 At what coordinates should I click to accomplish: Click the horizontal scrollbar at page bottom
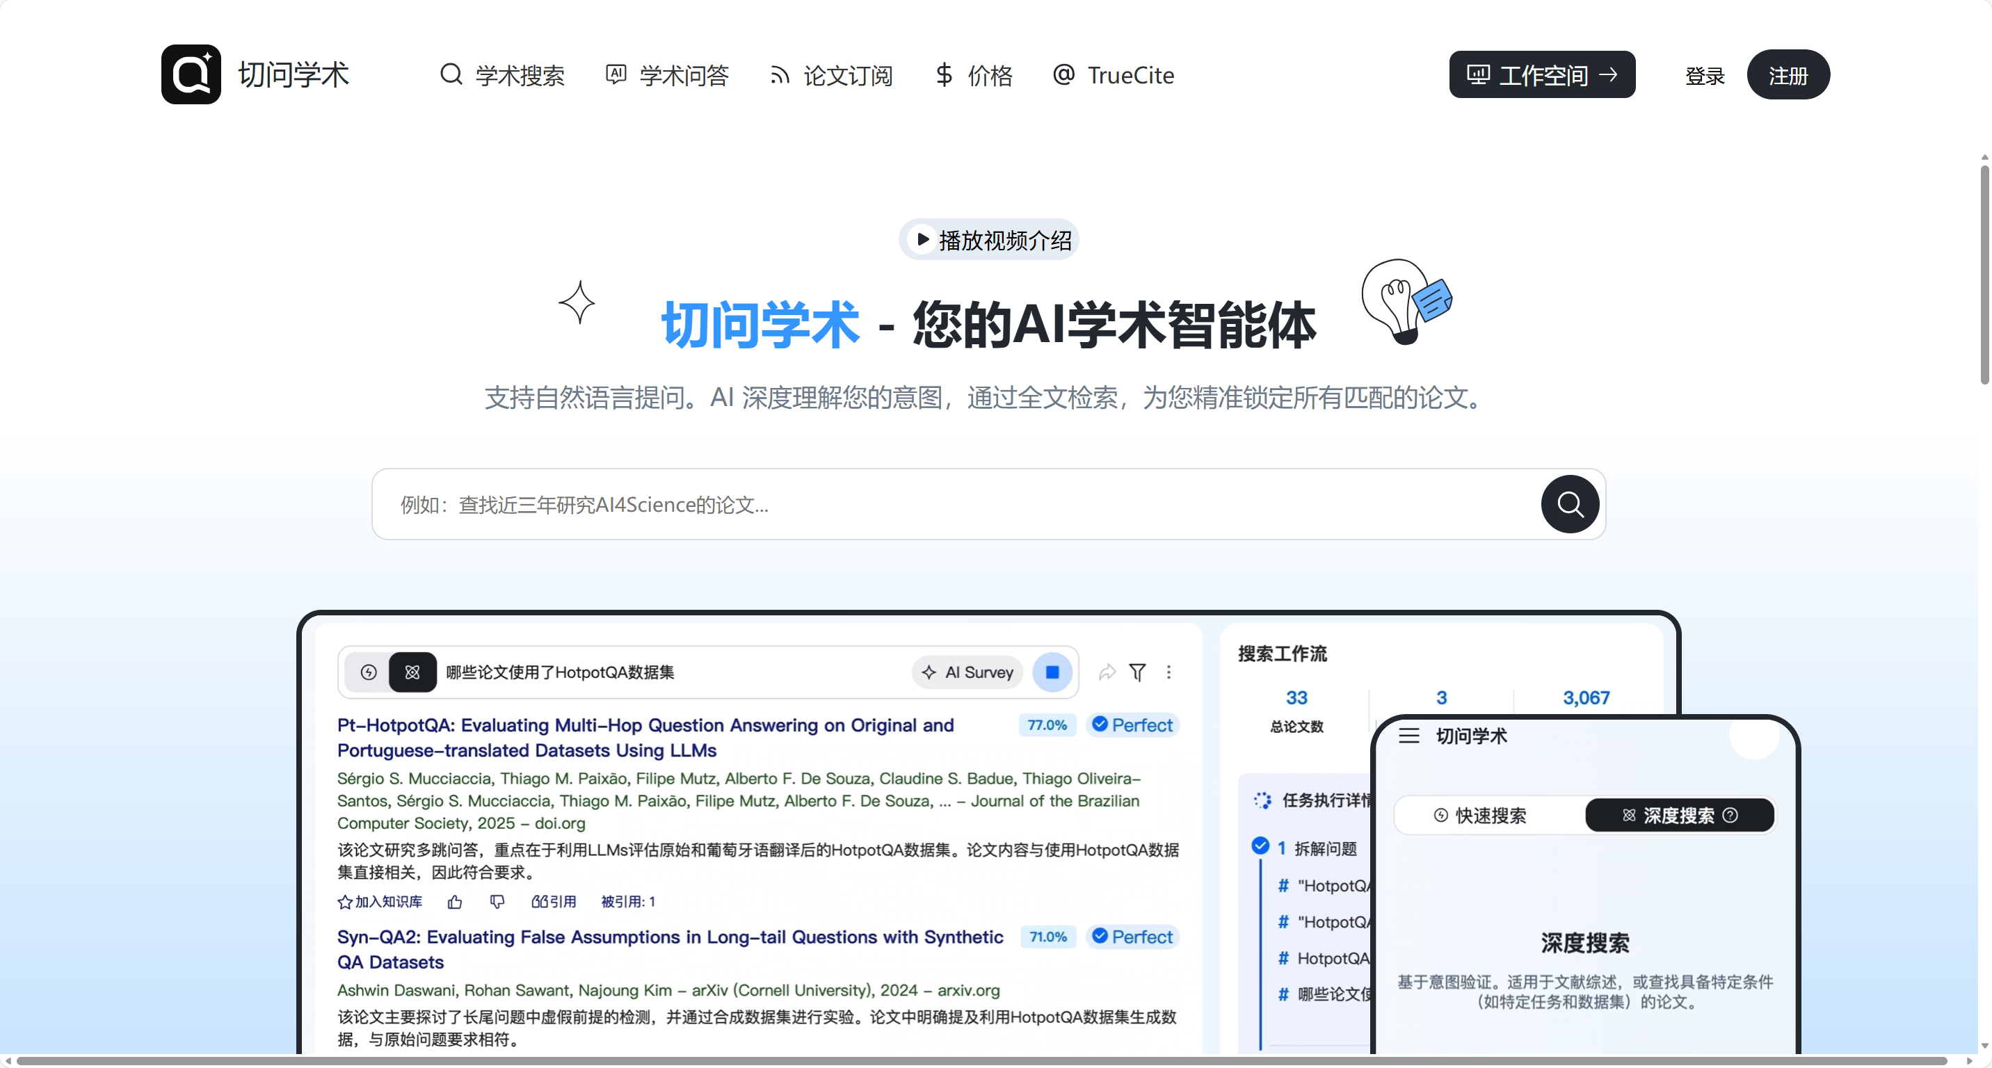click(982, 1061)
